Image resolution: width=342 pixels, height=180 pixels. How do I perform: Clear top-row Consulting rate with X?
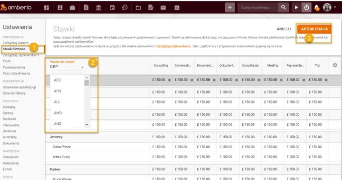point(169,80)
